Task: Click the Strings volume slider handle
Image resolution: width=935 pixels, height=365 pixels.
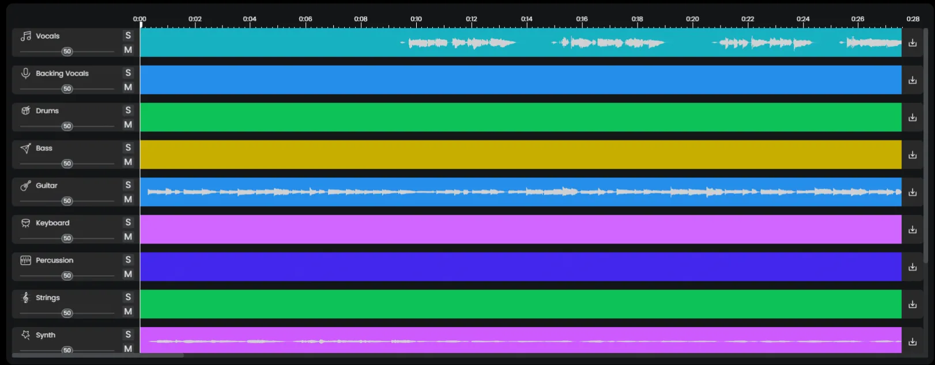Action: (x=67, y=313)
